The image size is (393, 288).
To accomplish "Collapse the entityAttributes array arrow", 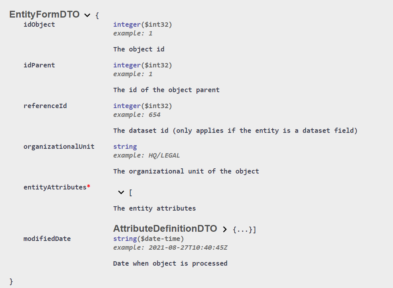I will pyautogui.click(x=121, y=192).
